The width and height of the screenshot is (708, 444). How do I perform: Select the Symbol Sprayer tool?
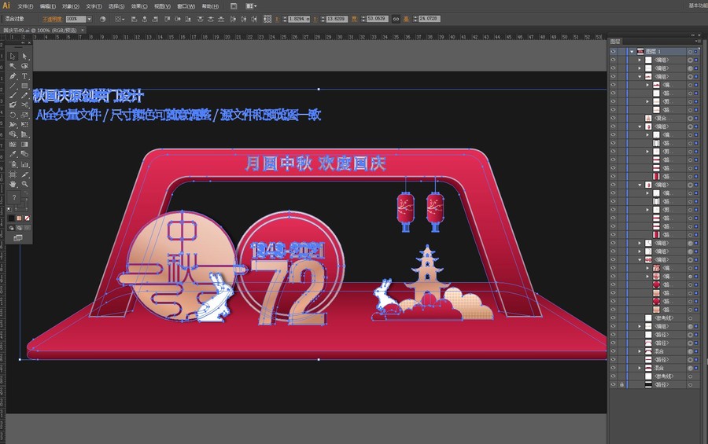(x=13, y=163)
